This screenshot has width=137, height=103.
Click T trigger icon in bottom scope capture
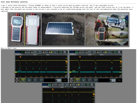tap(77, 85)
